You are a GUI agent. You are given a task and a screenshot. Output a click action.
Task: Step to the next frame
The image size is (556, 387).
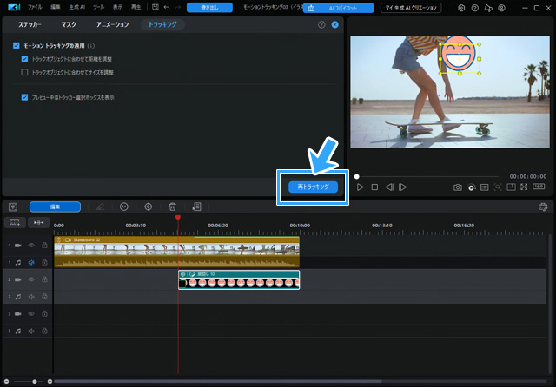click(x=403, y=187)
